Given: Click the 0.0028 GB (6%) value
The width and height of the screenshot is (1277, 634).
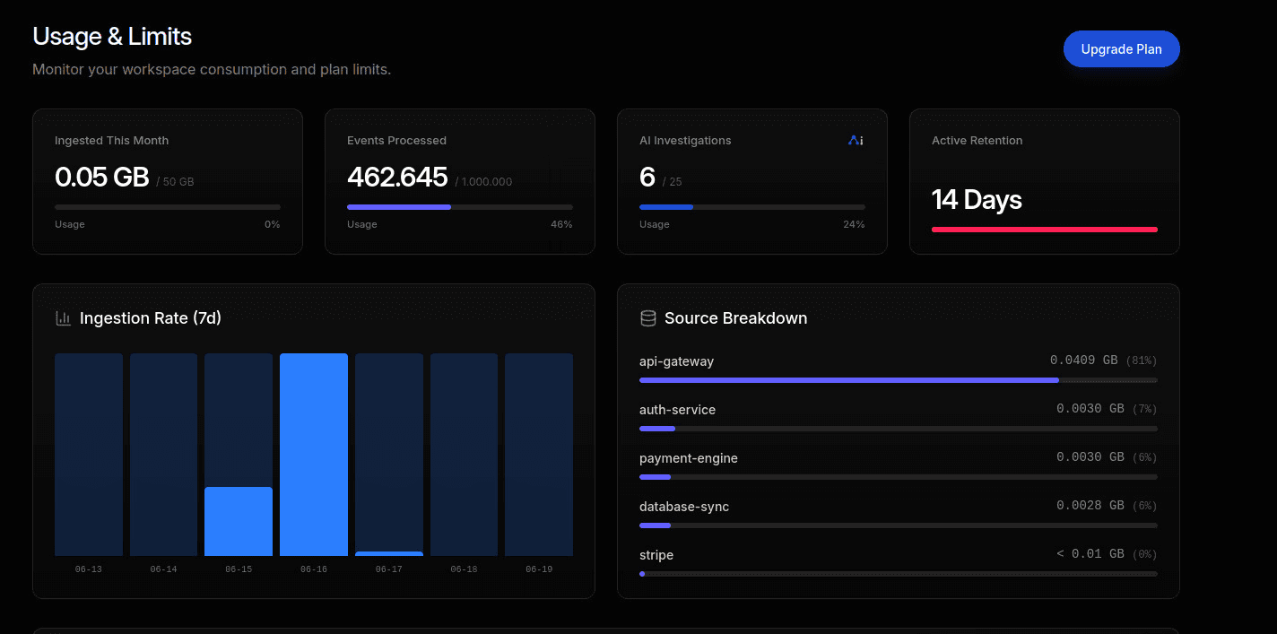Looking at the screenshot, I should pos(1107,506).
